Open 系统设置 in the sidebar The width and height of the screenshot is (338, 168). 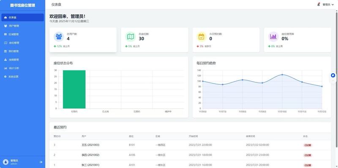[x=22, y=77]
